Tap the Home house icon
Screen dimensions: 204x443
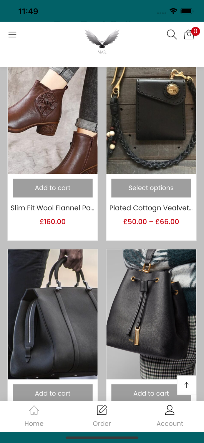[x=34, y=410]
